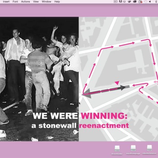Open the Time Machine clock icon
The width and height of the screenshot is (158, 158).
145,2
